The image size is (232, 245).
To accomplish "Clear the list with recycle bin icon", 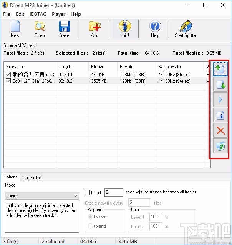I will [x=220, y=146].
